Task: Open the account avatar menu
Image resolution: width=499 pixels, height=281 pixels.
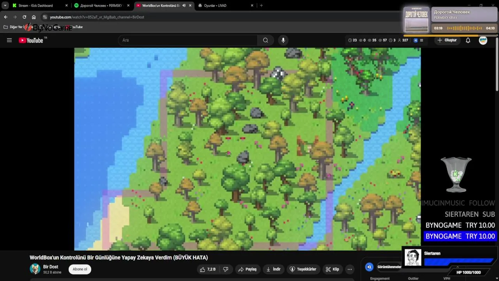Action: pos(483,40)
